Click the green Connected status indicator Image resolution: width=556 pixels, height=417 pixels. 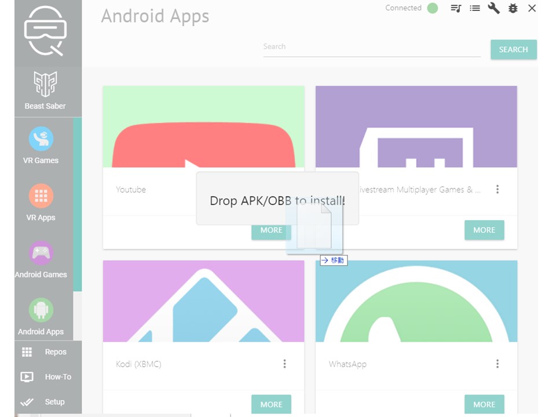click(x=432, y=8)
